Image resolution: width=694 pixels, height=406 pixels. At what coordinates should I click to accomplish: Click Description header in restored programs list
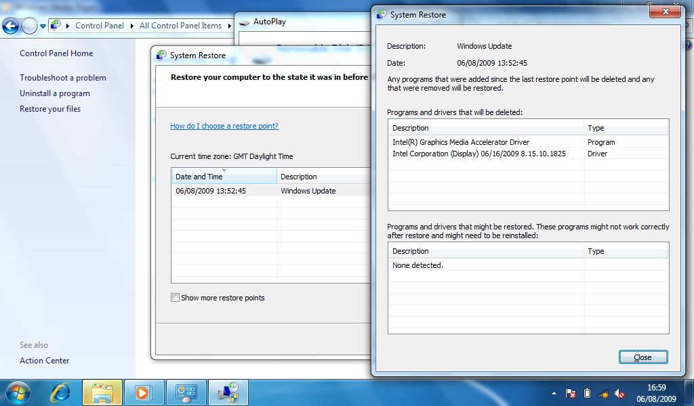(486, 251)
